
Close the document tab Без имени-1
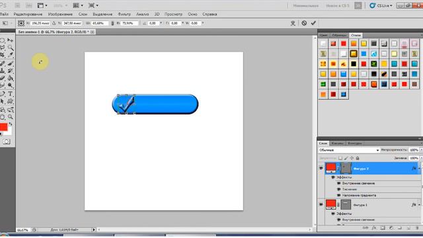coord(93,32)
